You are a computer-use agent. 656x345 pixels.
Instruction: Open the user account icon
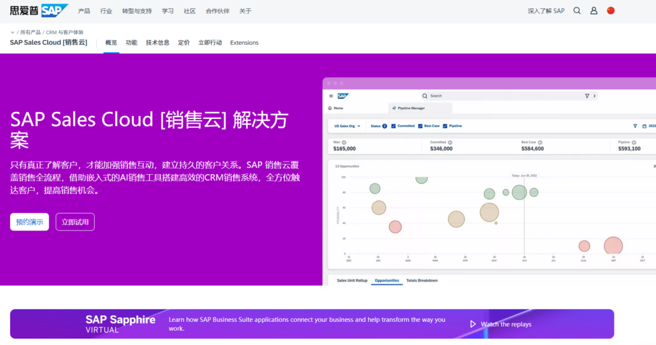point(594,11)
